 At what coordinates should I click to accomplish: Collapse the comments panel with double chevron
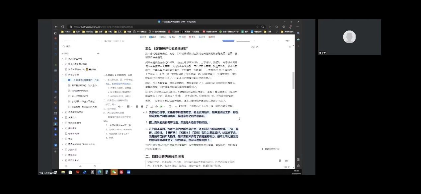(x=290, y=47)
